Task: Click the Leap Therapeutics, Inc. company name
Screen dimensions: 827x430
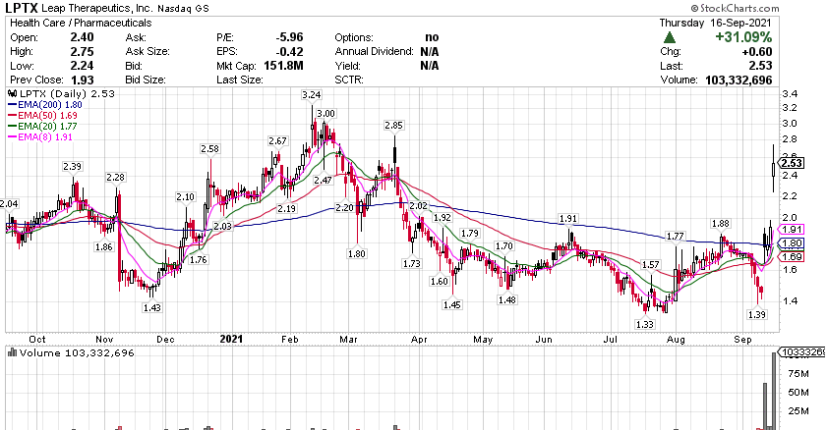Action: point(97,8)
